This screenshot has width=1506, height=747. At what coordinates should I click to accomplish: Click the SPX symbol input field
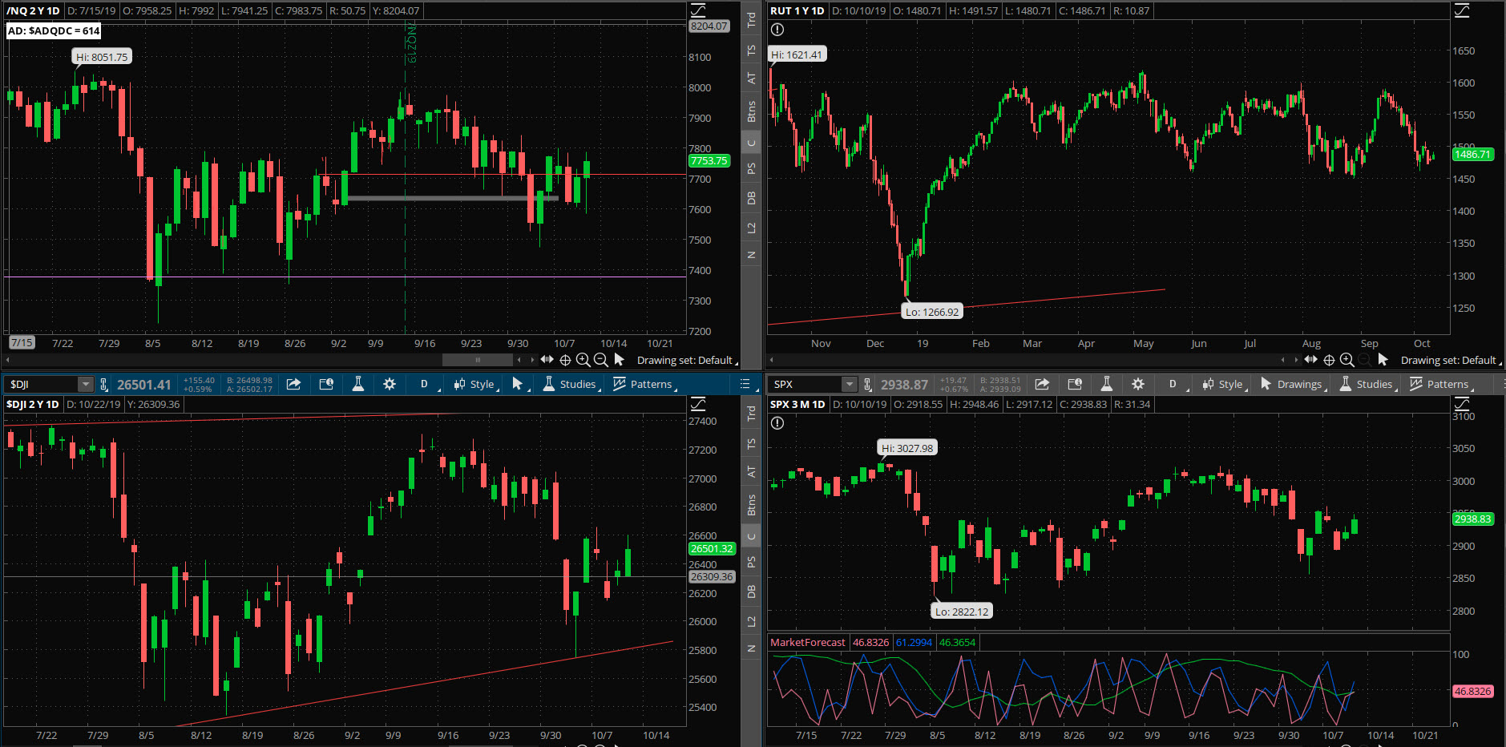pos(805,385)
